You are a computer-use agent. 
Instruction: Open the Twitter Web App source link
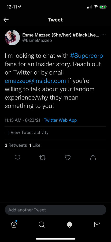[x=60, y=120]
